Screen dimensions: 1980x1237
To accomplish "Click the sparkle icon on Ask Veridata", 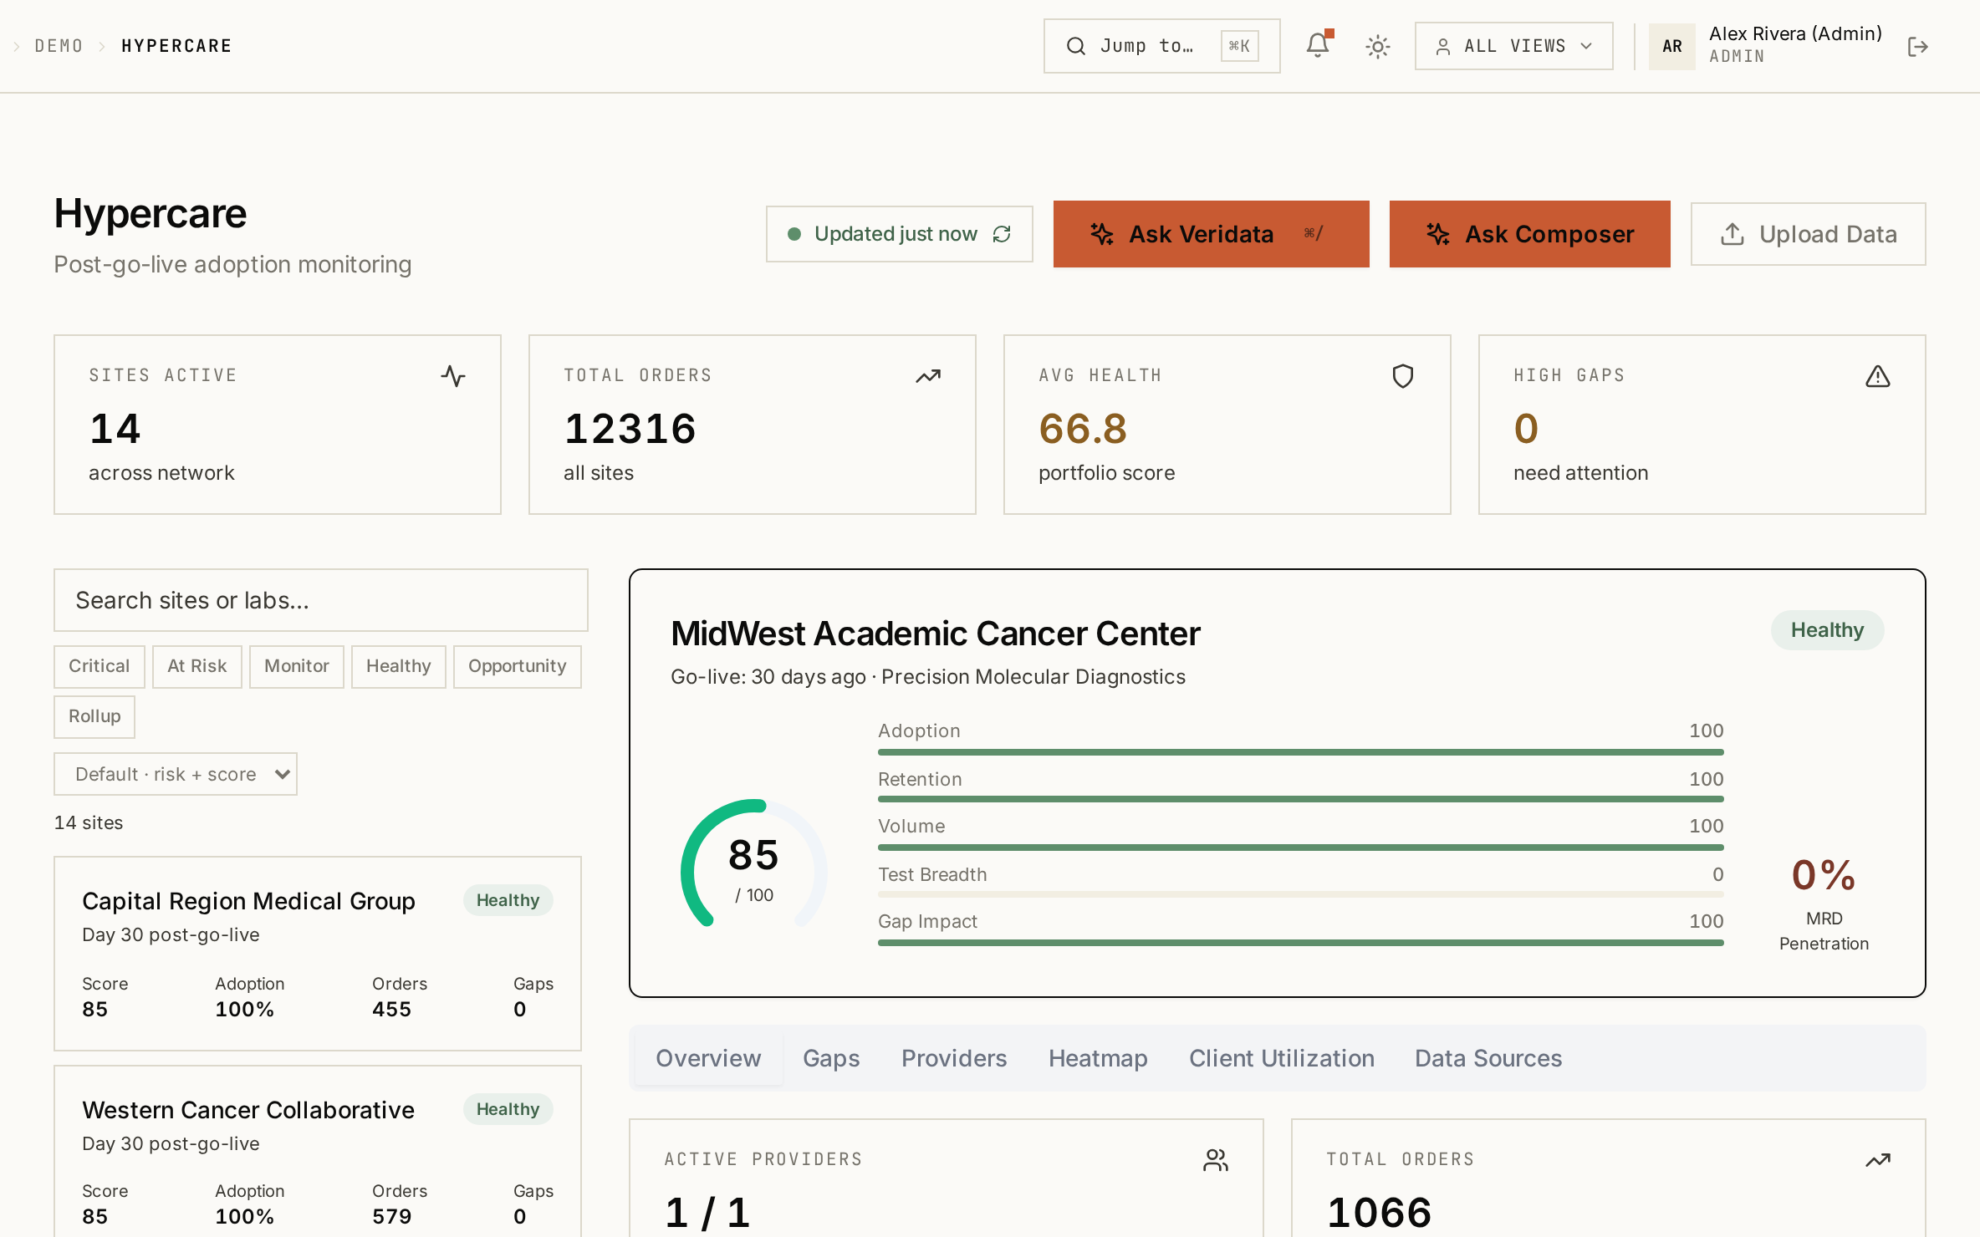I will coord(1102,234).
